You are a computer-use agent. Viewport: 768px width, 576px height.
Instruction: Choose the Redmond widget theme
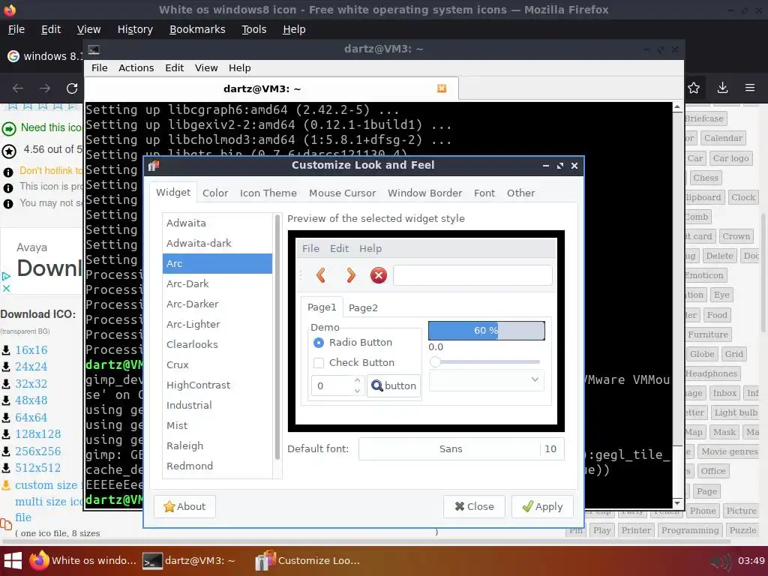[x=217, y=466]
